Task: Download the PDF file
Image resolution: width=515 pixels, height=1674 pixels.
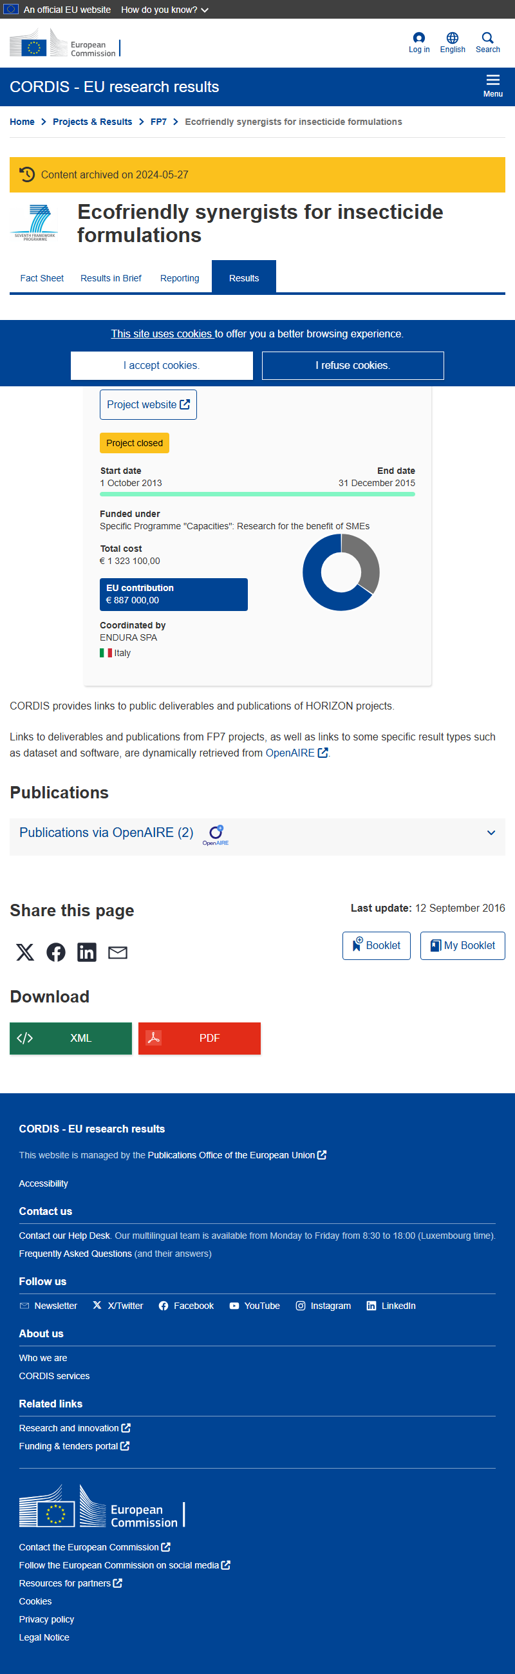Action: click(x=200, y=1039)
